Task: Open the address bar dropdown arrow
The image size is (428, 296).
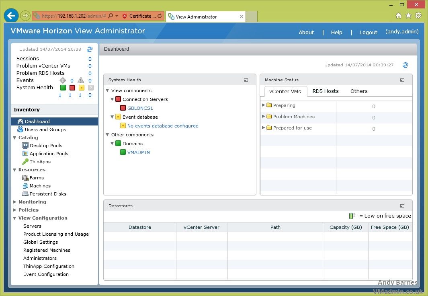Action: [117, 16]
